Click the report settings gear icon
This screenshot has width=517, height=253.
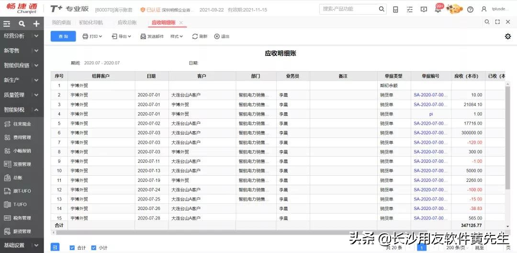tap(508, 36)
